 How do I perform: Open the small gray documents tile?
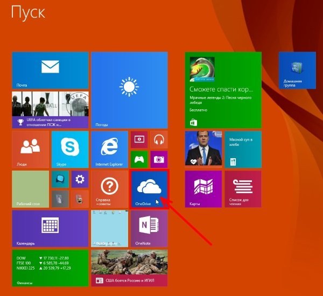point(60,199)
